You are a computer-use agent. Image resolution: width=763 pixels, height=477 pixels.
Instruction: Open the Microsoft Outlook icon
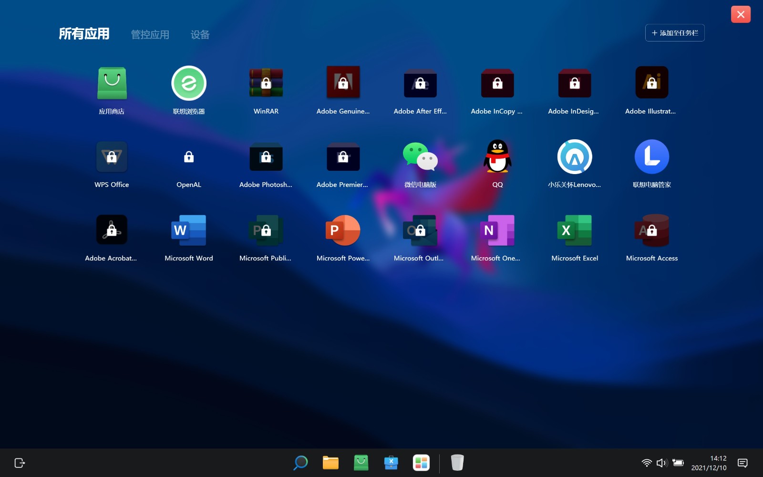click(x=421, y=230)
